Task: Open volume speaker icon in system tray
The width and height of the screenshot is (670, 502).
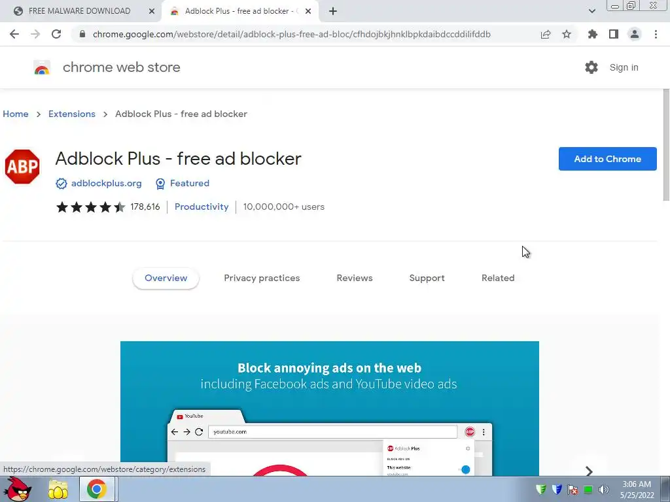Action: click(x=604, y=490)
